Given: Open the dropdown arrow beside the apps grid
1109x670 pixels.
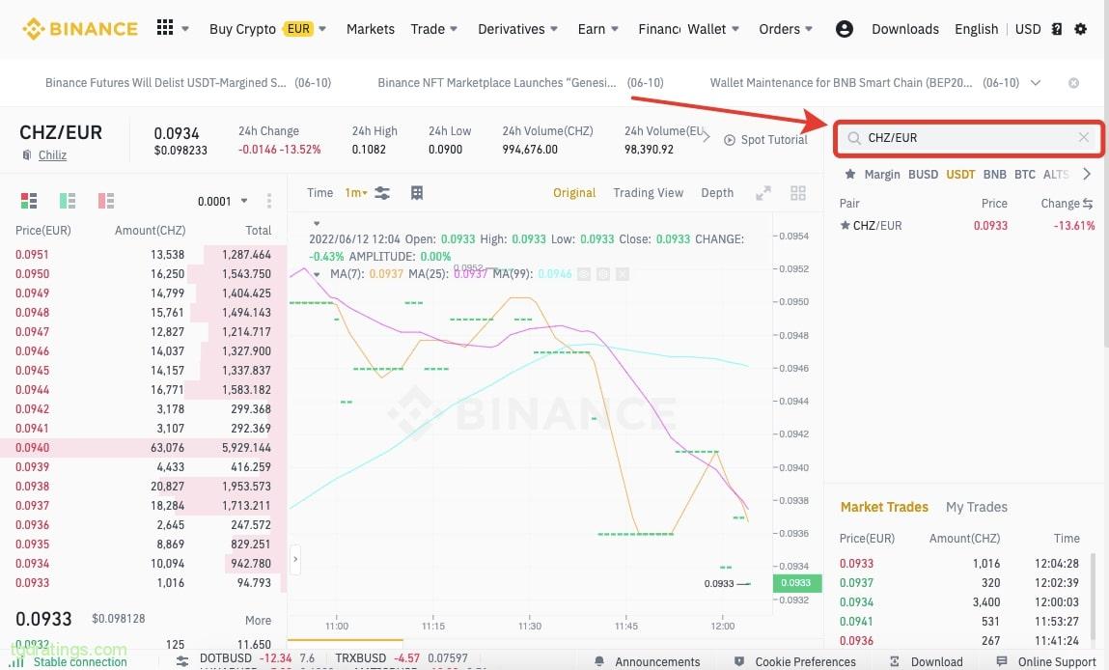Looking at the screenshot, I should click(185, 29).
